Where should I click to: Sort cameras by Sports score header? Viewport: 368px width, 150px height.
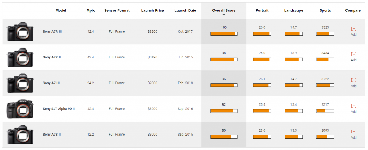tap(325, 10)
